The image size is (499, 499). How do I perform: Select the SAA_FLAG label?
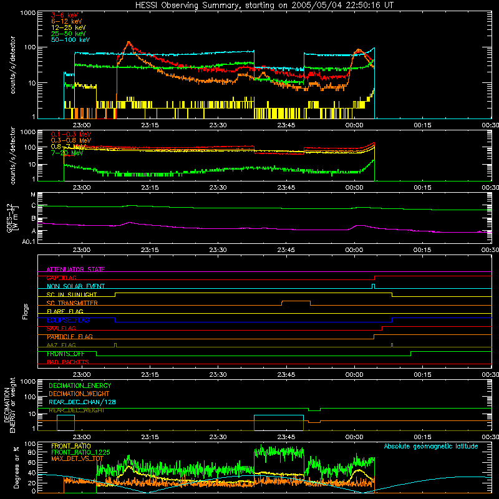click(x=61, y=329)
